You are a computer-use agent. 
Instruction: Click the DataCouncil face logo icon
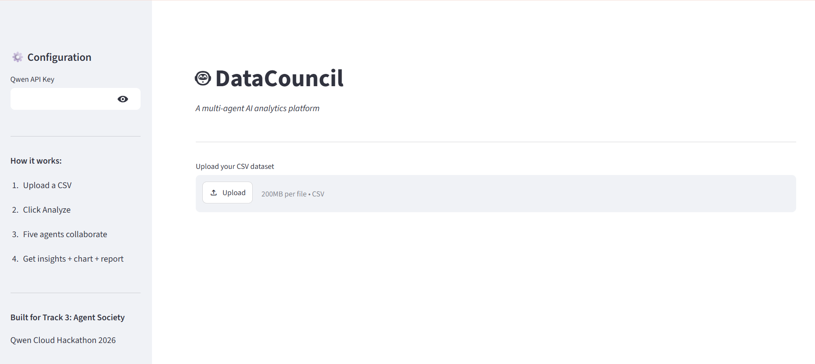203,78
